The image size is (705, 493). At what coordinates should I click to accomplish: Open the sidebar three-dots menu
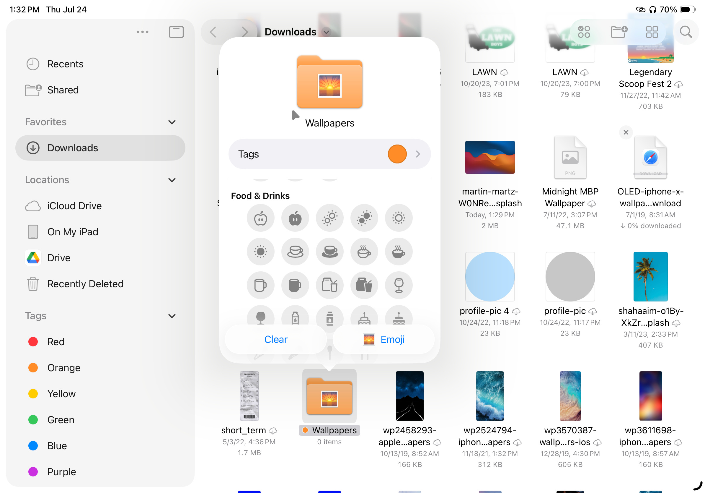(143, 32)
